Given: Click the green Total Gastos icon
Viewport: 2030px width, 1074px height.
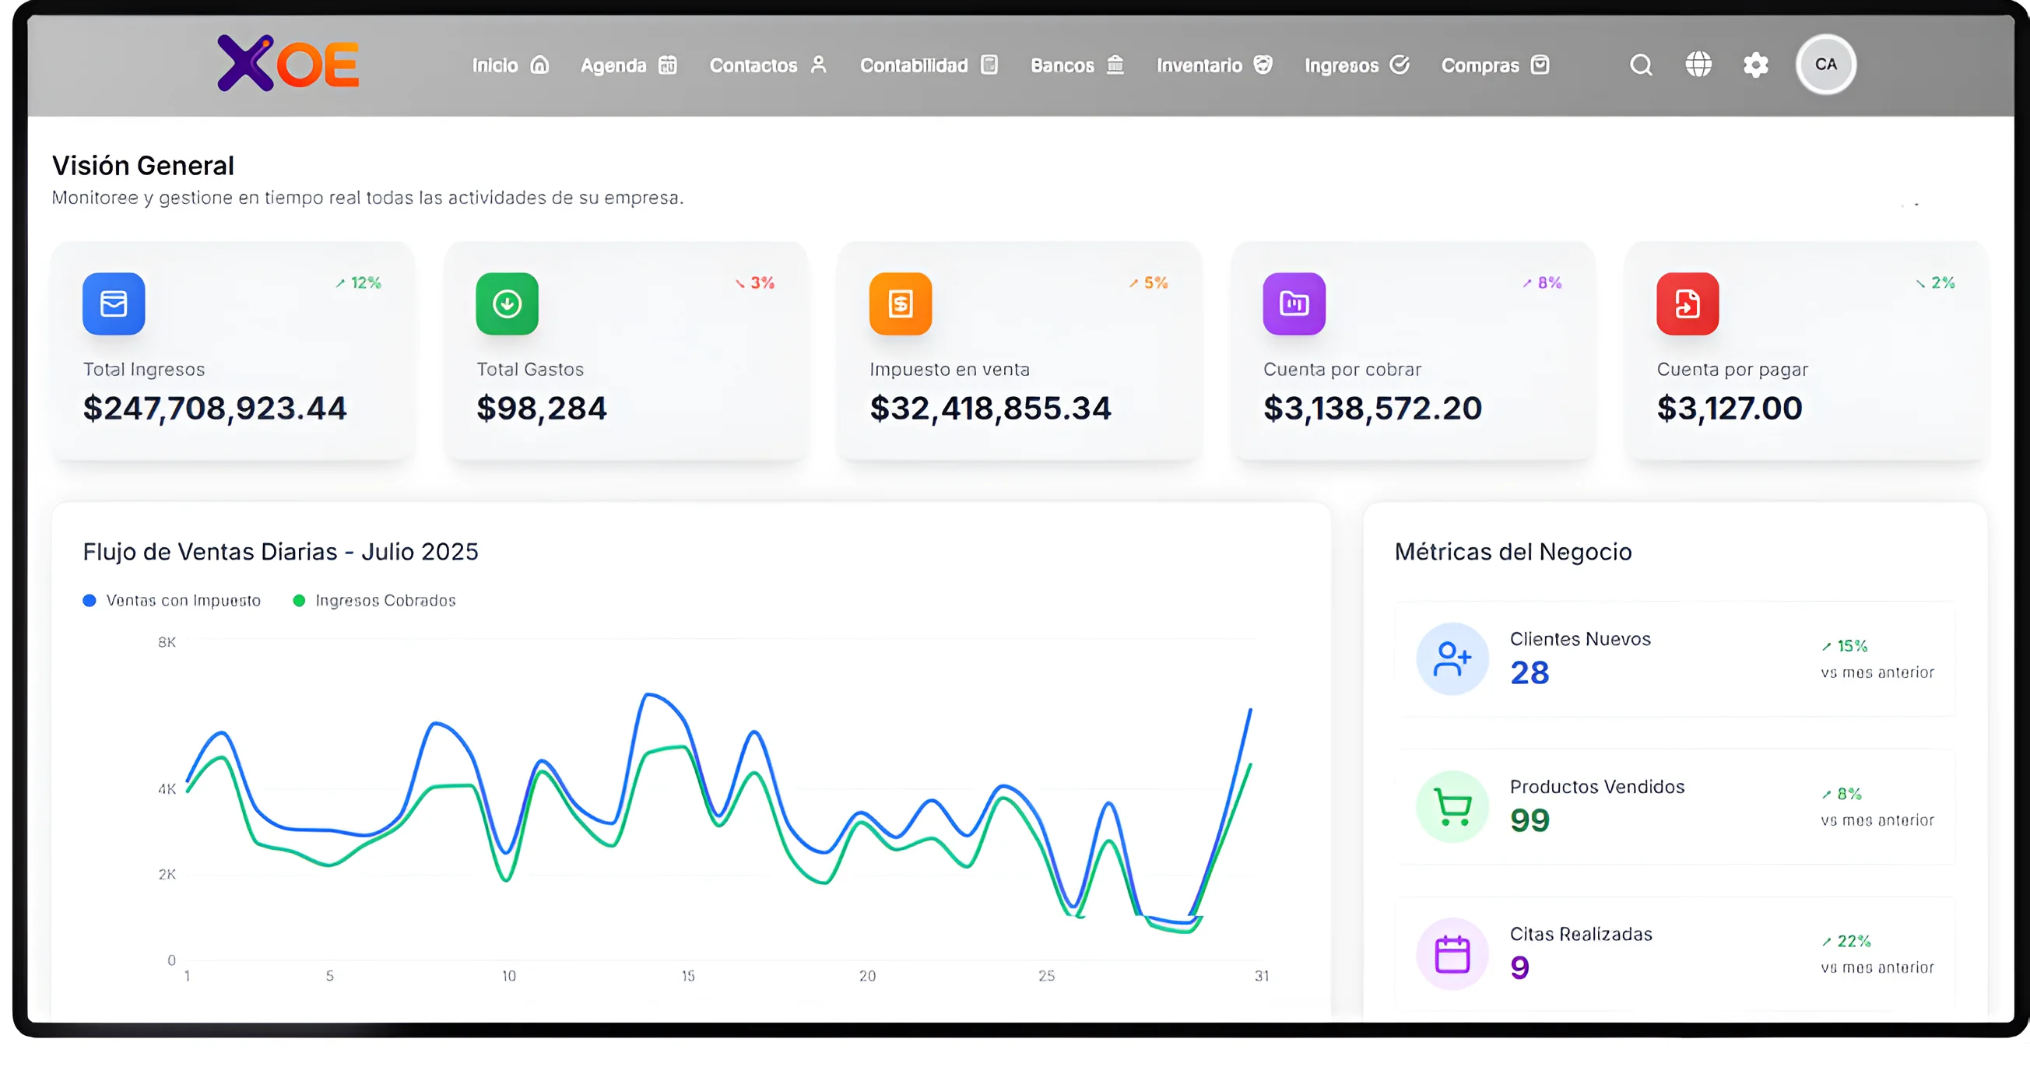Looking at the screenshot, I should 507,304.
